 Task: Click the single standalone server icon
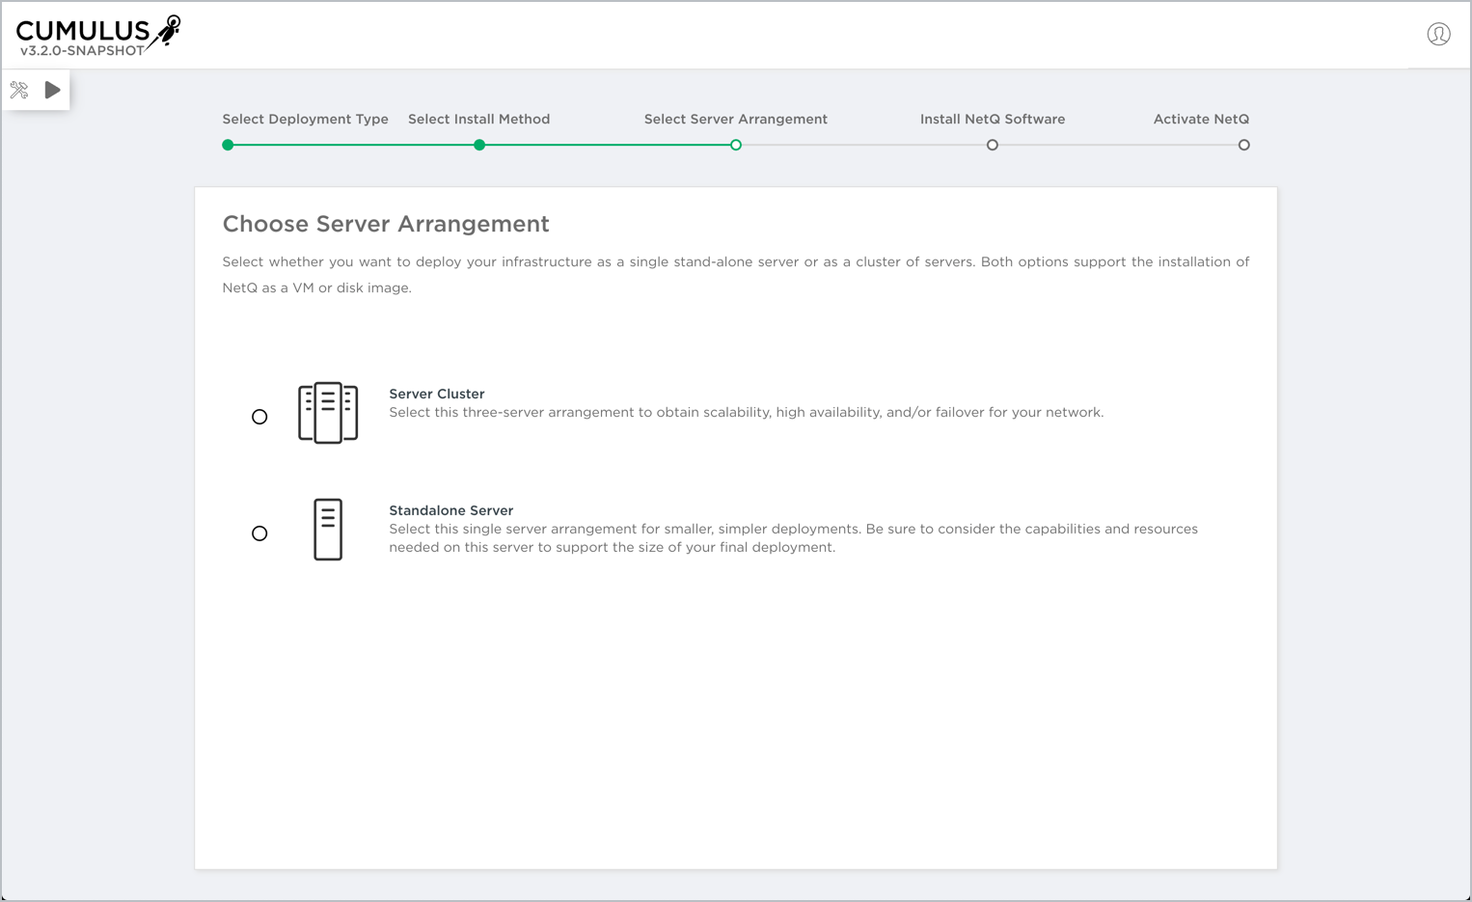point(328,530)
